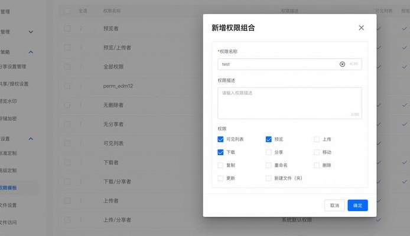This screenshot has height=236, width=410.
Task: Open 文件访问 in the sidebar
Action: coord(8,222)
